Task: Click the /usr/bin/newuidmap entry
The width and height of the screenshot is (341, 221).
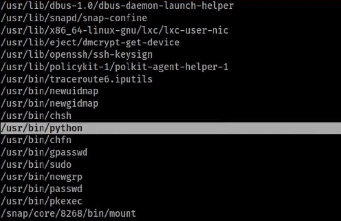Action: pyautogui.click(x=49, y=91)
